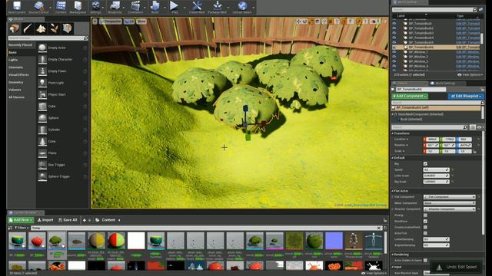This screenshot has height=276, width=492.
Task: Toggle the PickUp checkbox
Action: coord(425,215)
